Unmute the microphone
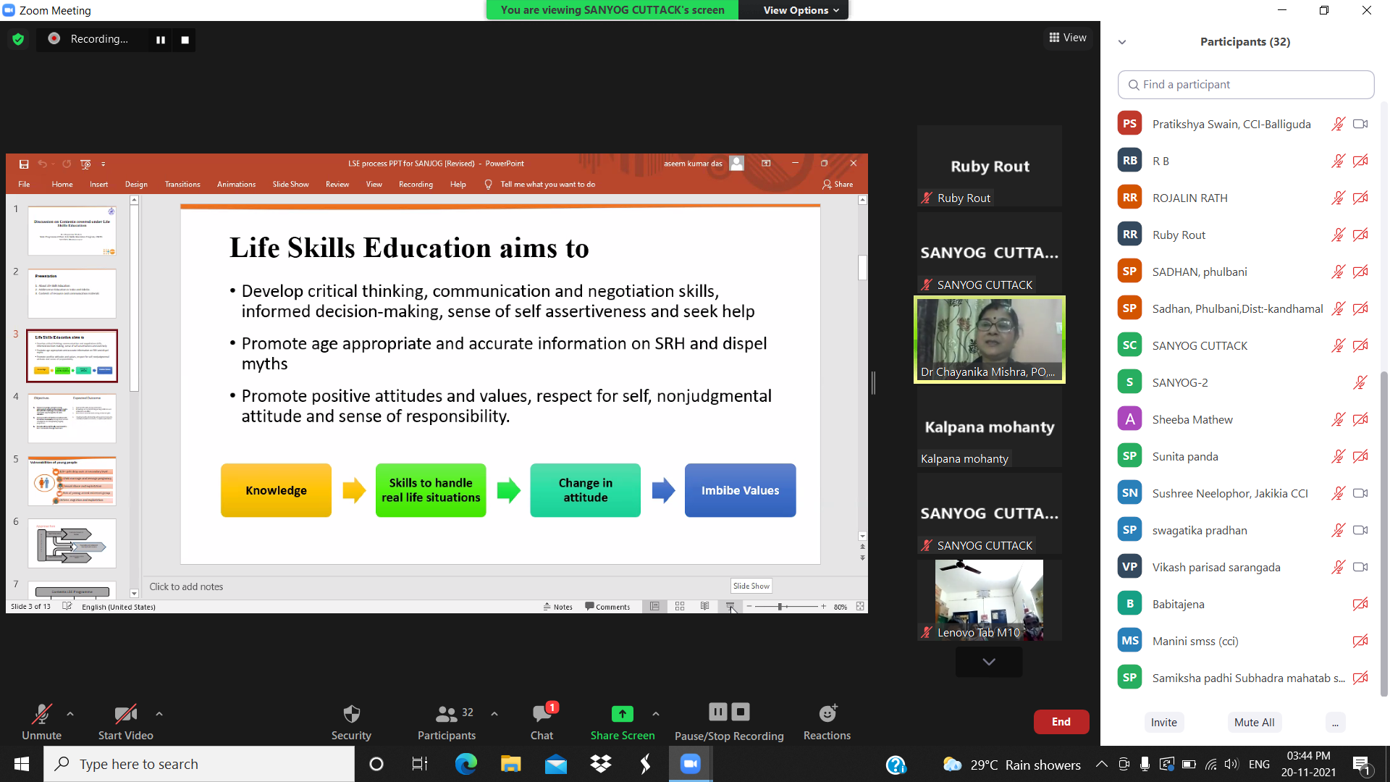1390x782 pixels. (41, 715)
